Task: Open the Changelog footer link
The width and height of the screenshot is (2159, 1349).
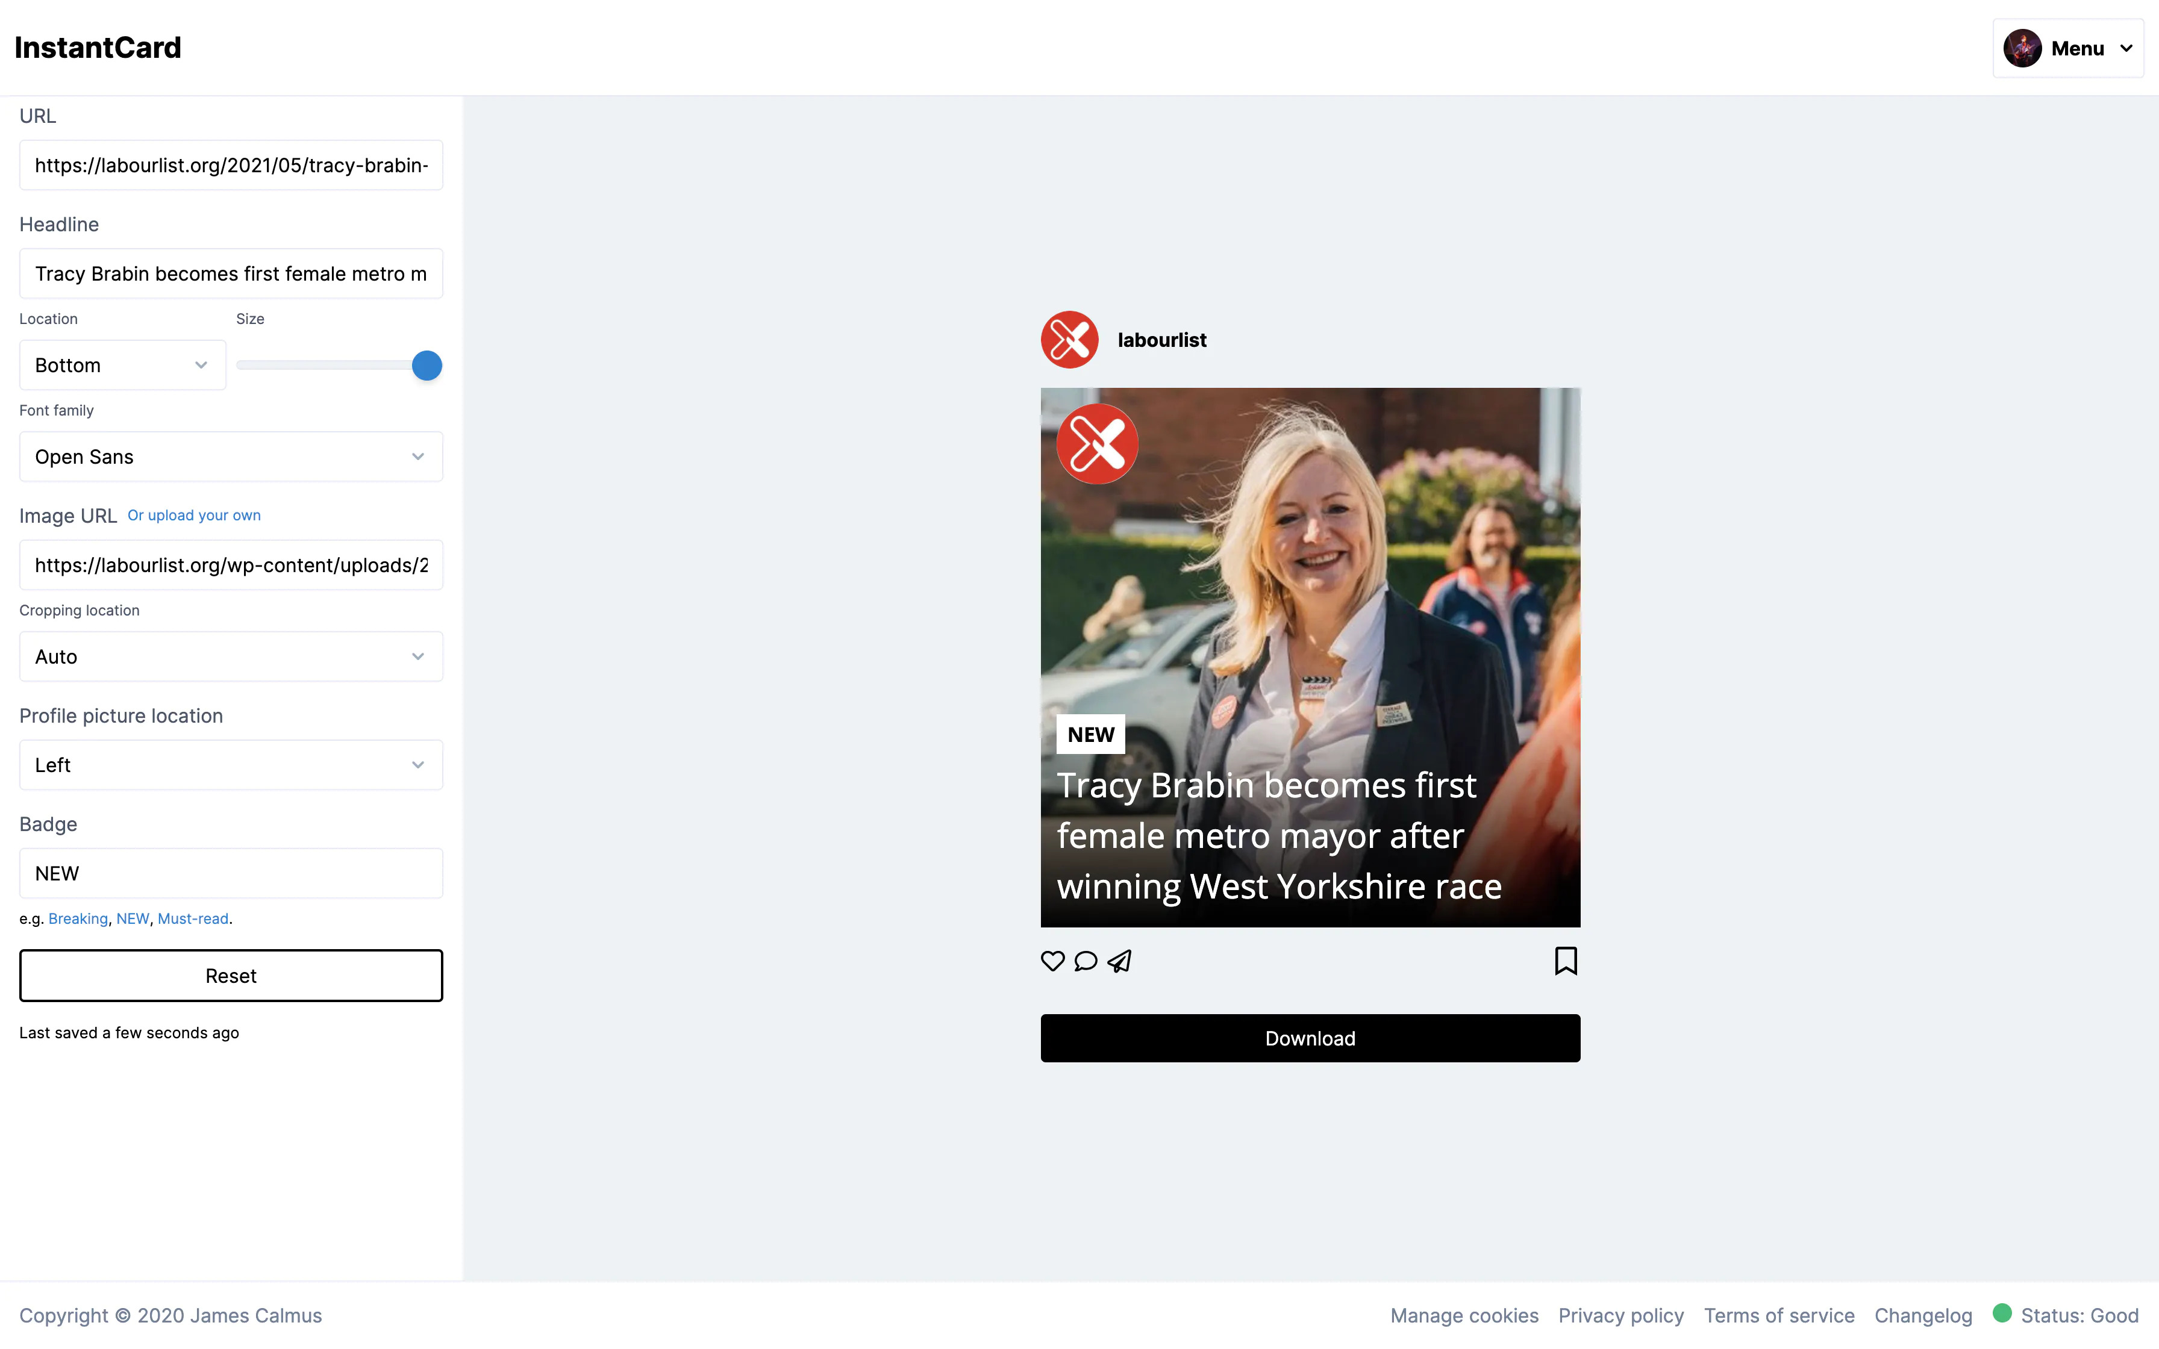Action: [1923, 1315]
